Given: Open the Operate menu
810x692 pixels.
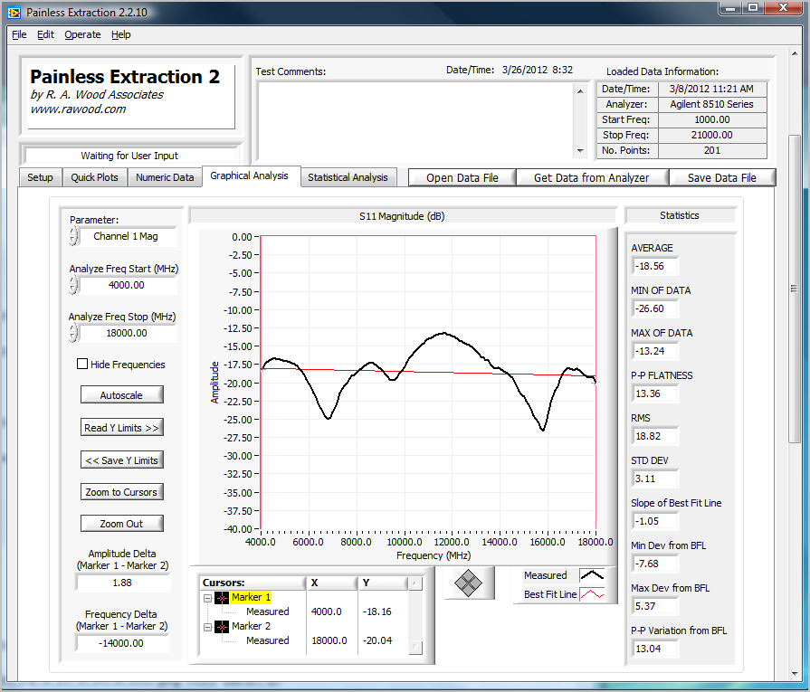Looking at the screenshot, I should tap(82, 34).
